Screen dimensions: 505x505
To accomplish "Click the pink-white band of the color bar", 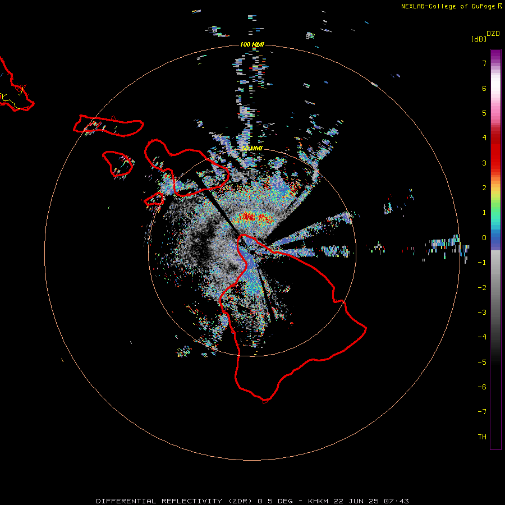I will point(495,93).
